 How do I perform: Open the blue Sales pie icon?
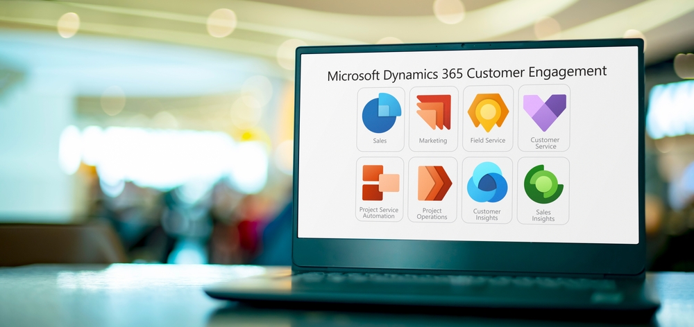[381, 113]
